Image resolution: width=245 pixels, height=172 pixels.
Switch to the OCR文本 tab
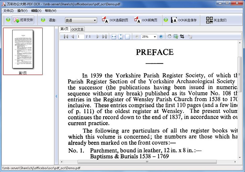(x=77, y=29)
